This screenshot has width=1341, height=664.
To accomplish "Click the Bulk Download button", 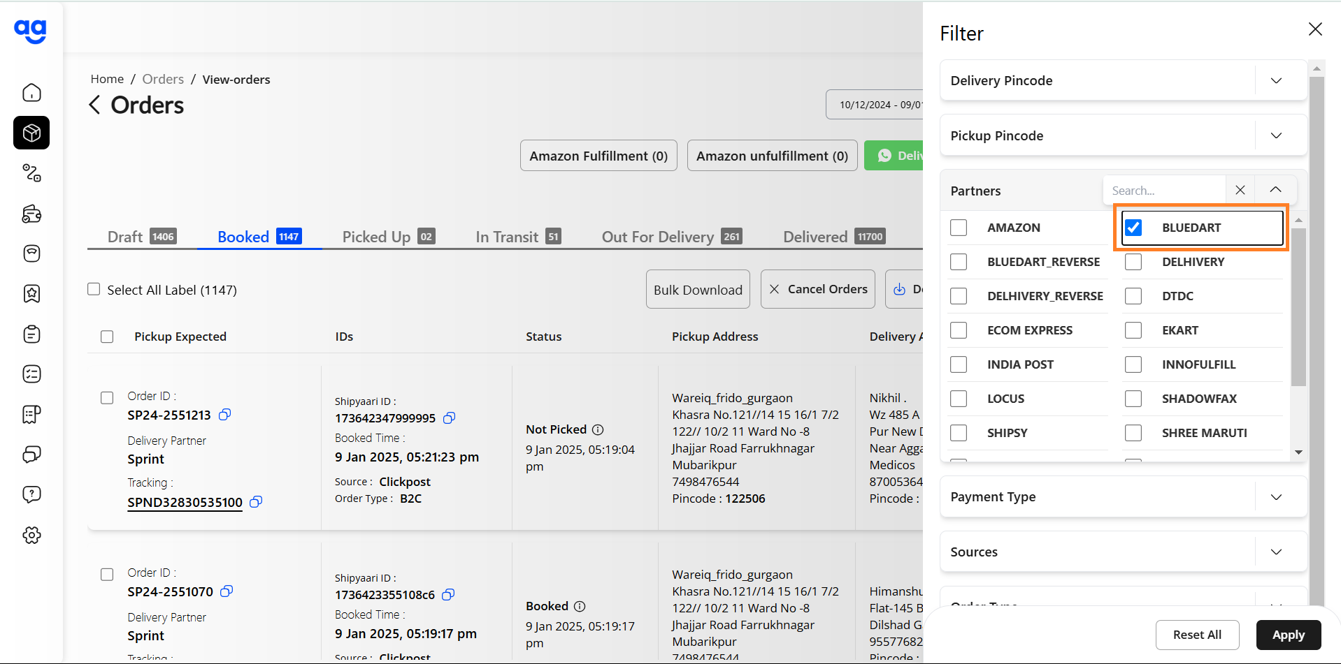I will pos(698,290).
